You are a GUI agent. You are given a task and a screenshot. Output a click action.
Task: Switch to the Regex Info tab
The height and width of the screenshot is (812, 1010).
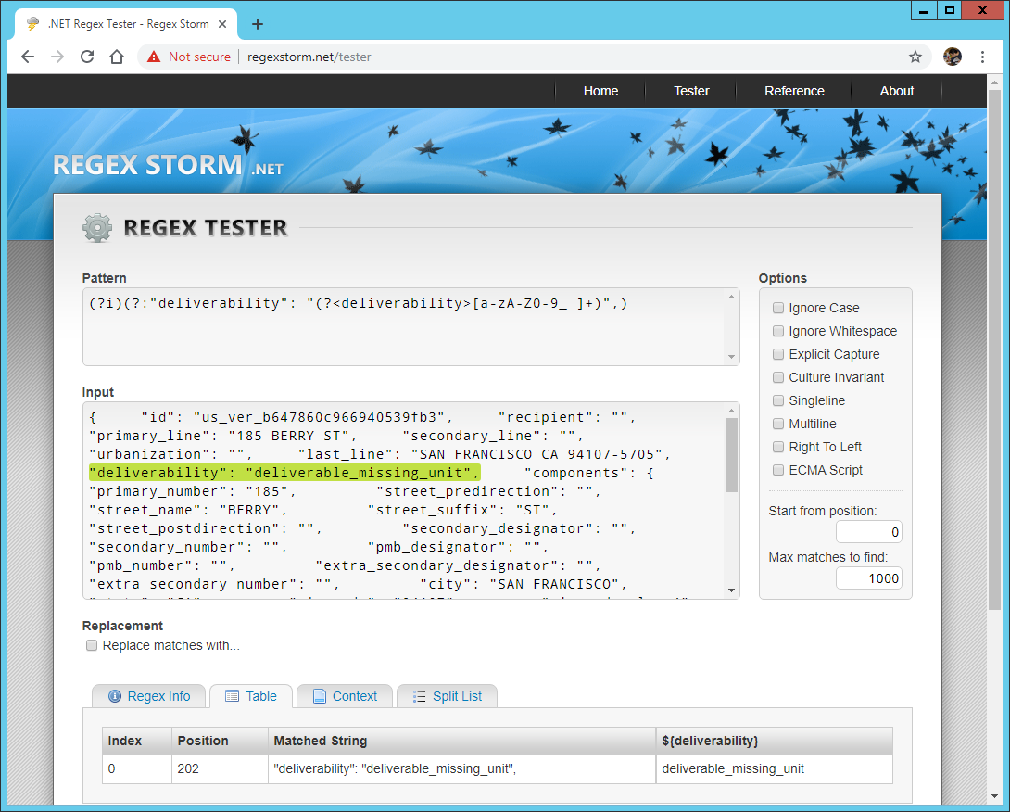[149, 696]
